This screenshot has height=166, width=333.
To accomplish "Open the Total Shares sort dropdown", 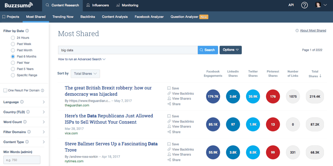I will coord(85,74).
